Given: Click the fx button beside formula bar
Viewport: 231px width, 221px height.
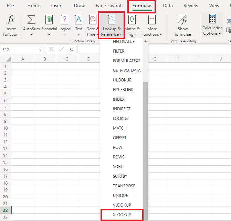Looking at the screenshot, I should pos(71,49).
